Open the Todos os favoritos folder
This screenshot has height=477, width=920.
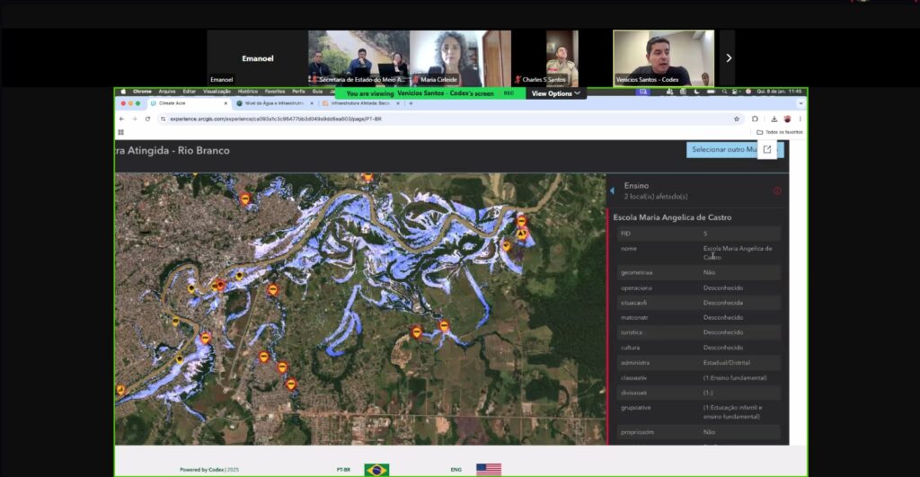[779, 132]
